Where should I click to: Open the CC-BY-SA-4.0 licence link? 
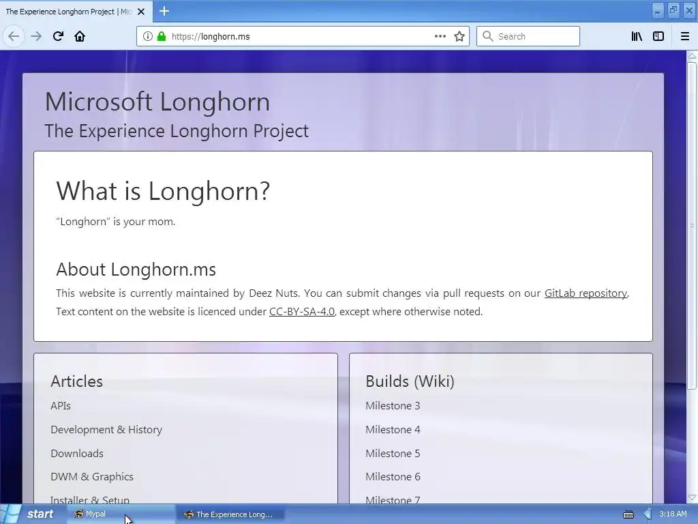(x=302, y=311)
